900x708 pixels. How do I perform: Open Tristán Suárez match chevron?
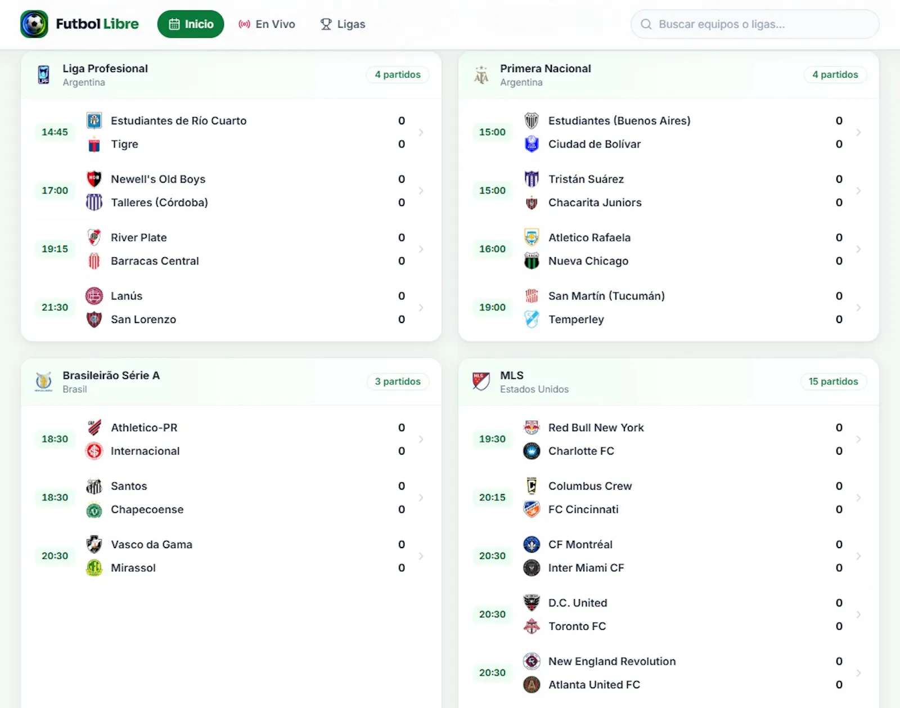(858, 191)
